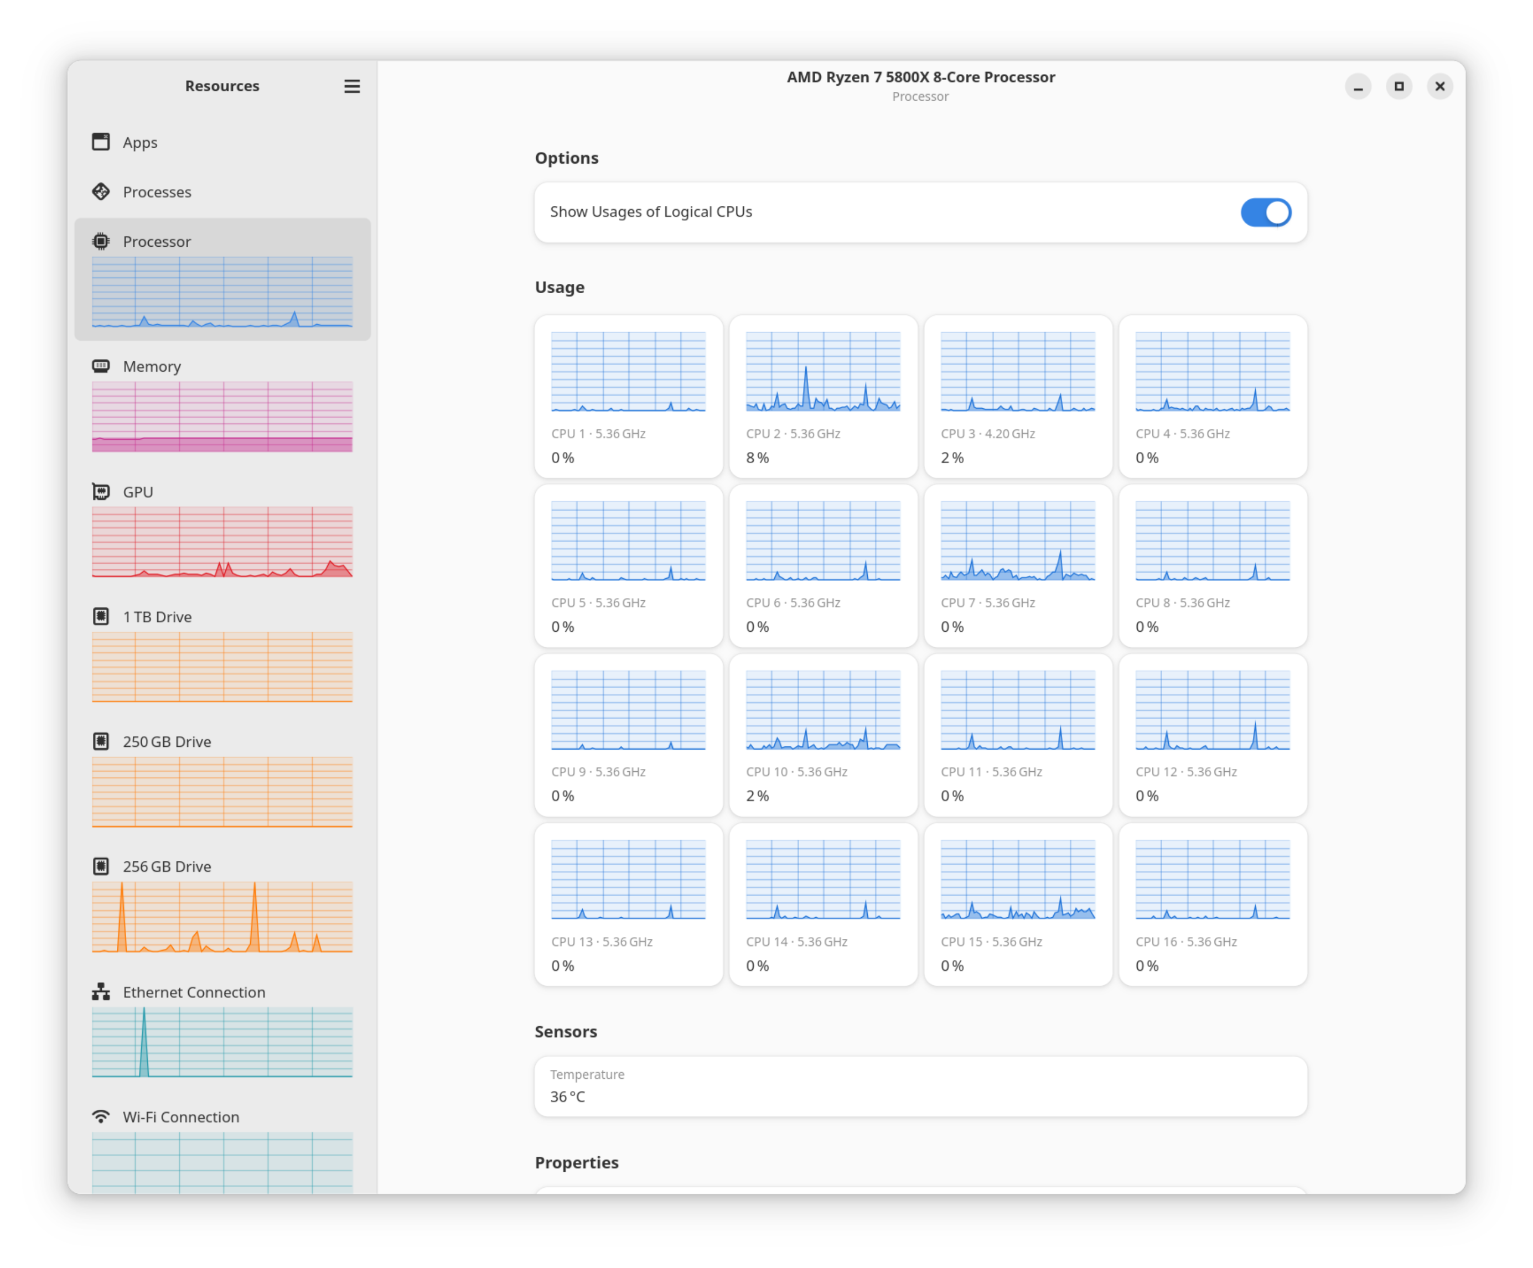This screenshot has width=1533, height=1268.
Task: Click the Ethernet Connection traffic graph
Action: point(222,1043)
